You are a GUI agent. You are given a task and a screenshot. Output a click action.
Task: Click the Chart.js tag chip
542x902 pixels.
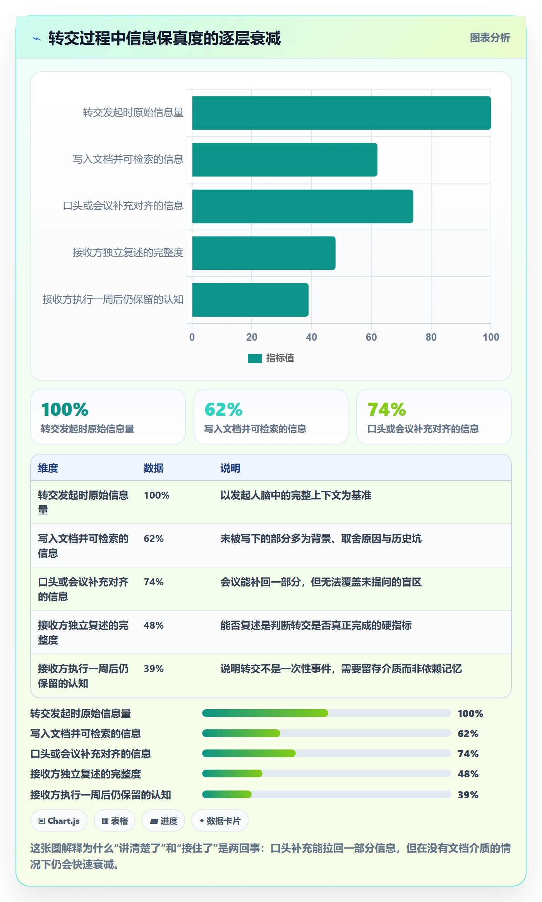[59, 820]
